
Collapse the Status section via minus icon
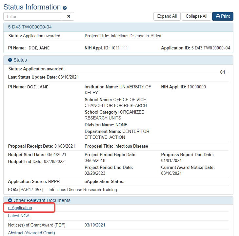tap(10, 60)
